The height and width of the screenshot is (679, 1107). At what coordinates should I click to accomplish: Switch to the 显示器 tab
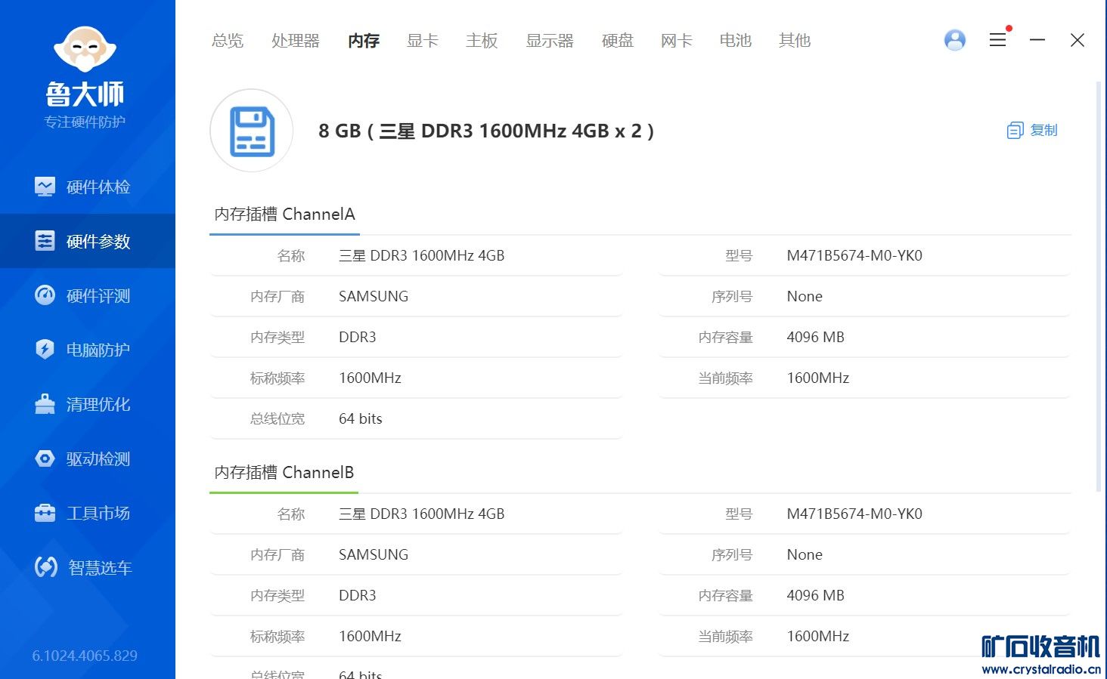(550, 41)
